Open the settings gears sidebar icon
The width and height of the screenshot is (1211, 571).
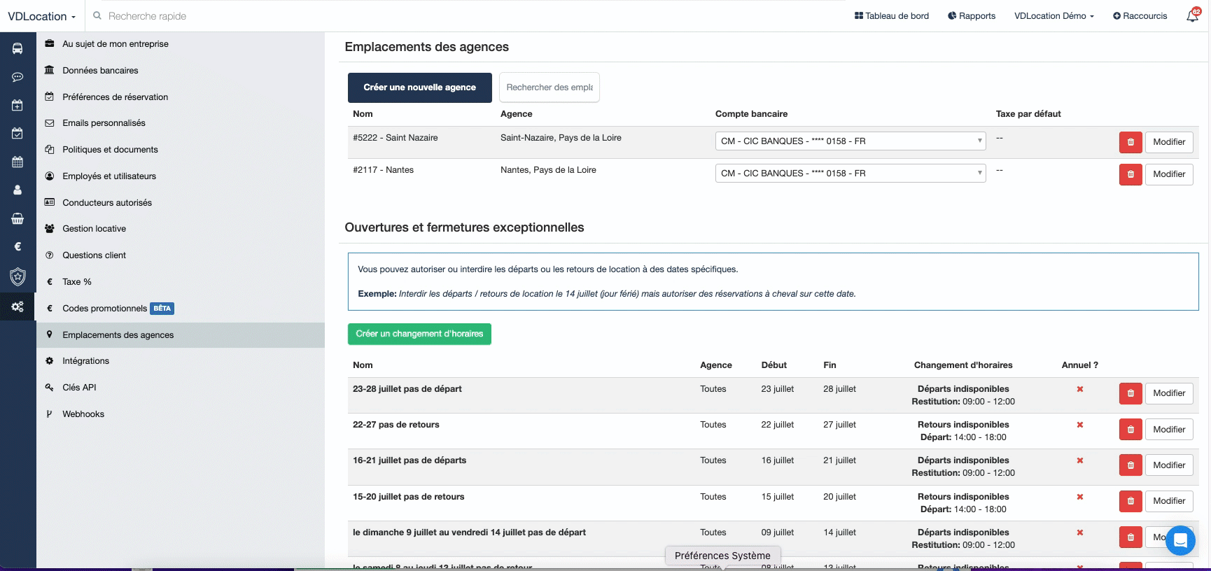(17, 306)
